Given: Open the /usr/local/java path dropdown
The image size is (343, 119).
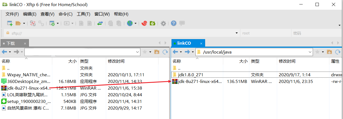Looking at the screenshot, I should (x=310, y=52).
